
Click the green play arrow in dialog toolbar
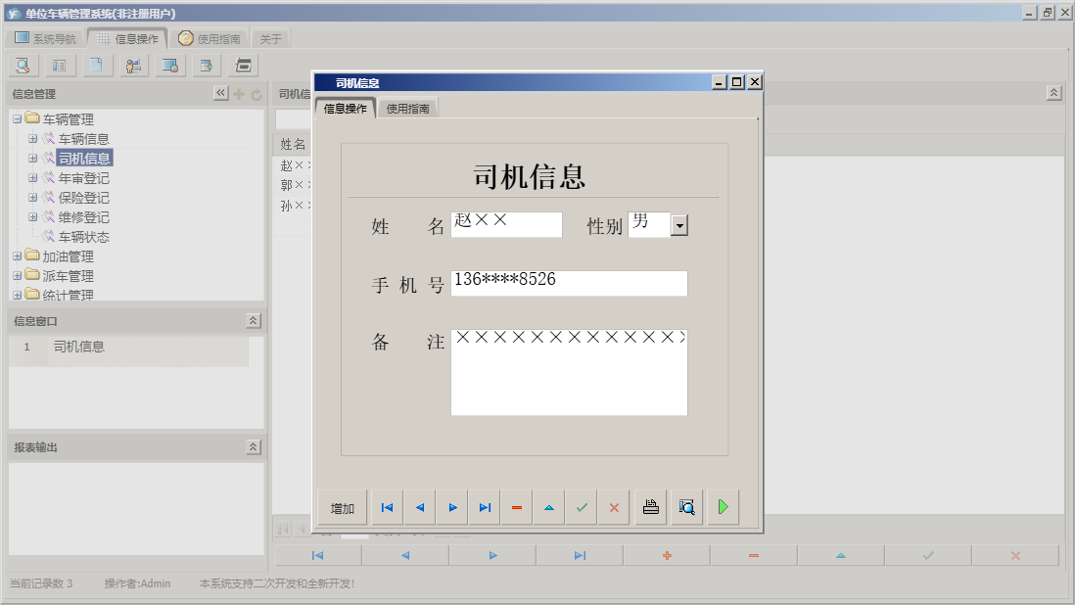point(724,508)
